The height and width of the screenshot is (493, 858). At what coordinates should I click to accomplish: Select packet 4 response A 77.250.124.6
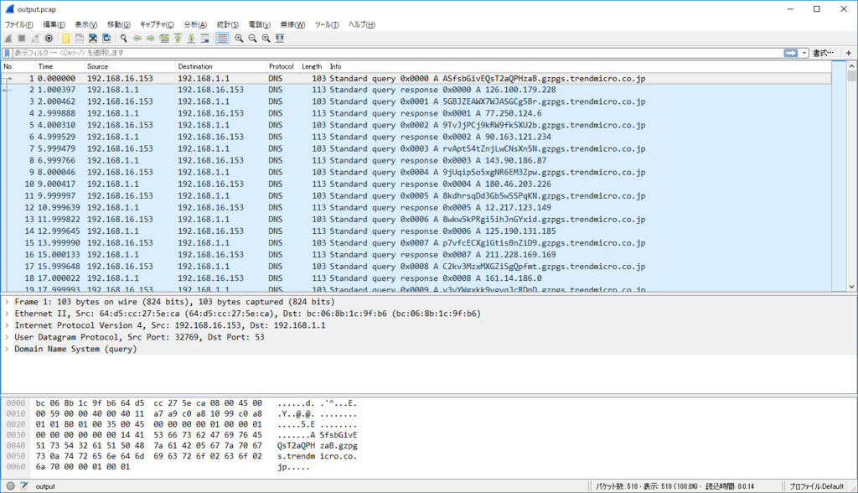[x=416, y=113]
